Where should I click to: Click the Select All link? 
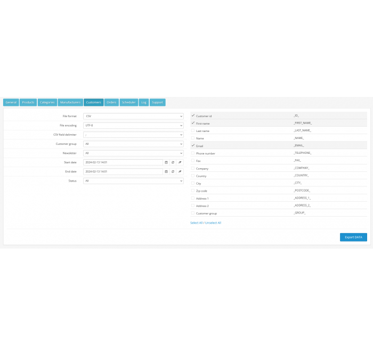coord(196,223)
